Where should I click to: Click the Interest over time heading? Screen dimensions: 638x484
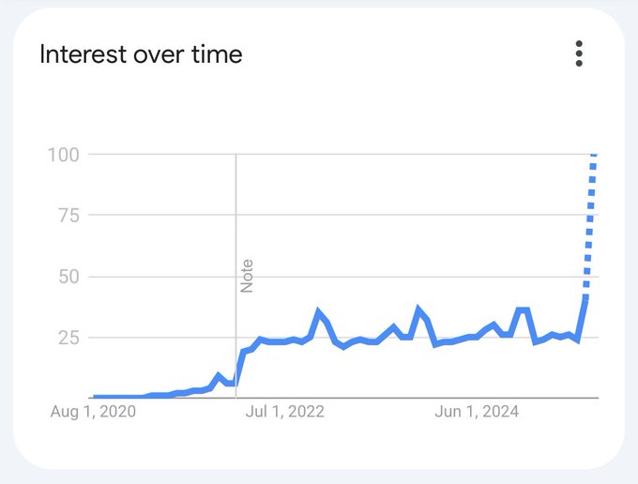tap(141, 54)
